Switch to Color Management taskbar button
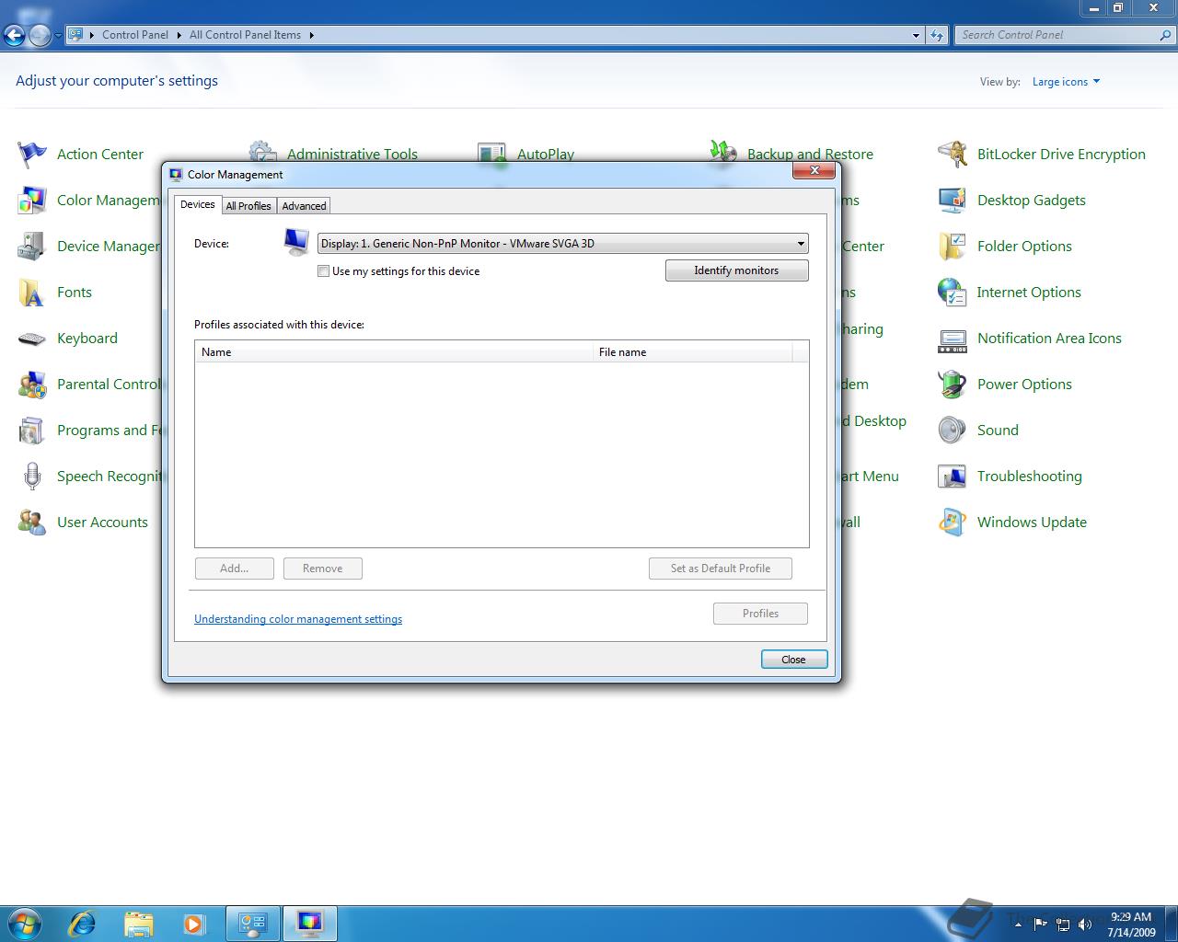This screenshot has height=942, width=1178. (x=310, y=923)
